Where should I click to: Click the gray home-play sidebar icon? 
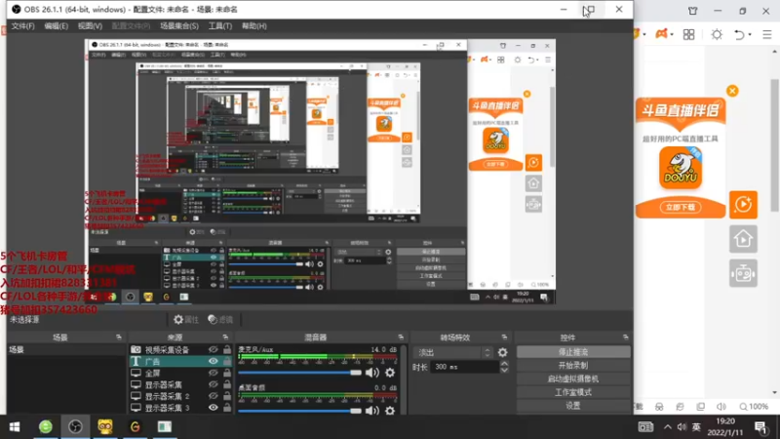pyautogui.click(x=743, y=239)
